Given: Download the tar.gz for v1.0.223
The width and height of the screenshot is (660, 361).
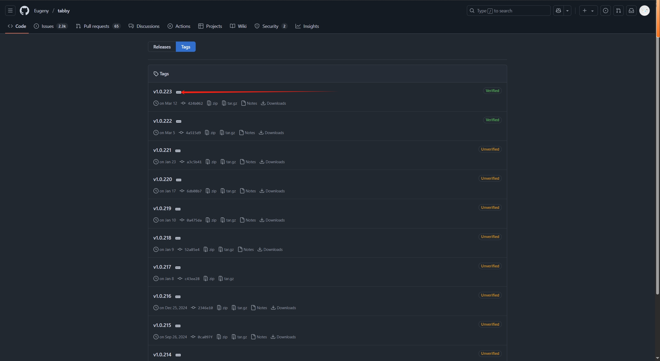Looking at the screenshot, I should click(x=229, y=103).
